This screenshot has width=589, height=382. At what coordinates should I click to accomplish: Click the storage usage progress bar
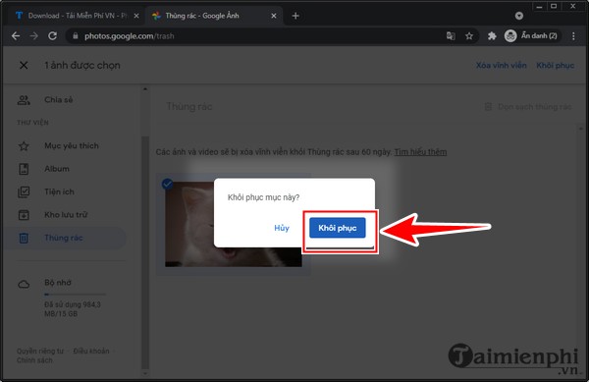point(76,295)
